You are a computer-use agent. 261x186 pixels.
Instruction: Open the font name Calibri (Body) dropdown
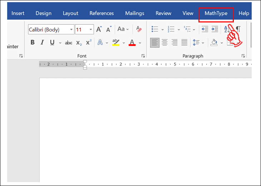pyautogui.click(x=71, y=30)
